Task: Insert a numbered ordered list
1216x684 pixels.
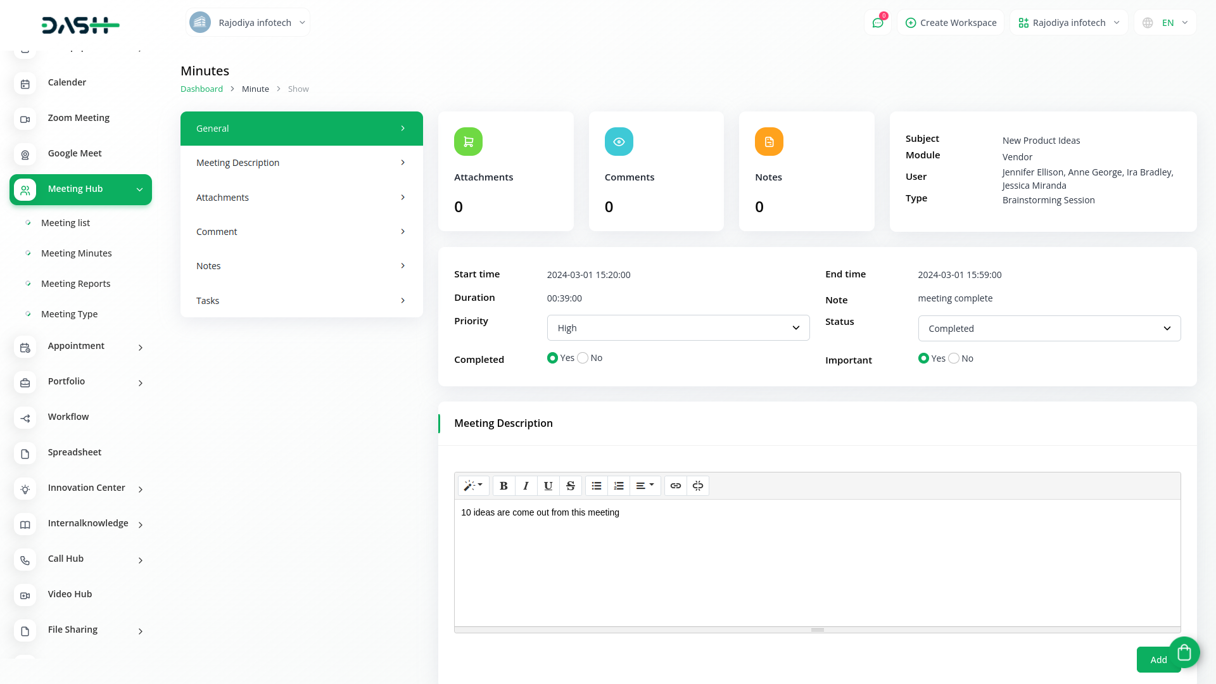Action: tap(619, 486)
